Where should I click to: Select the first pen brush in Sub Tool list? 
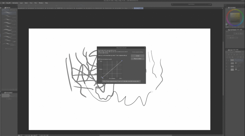click(9, 13)
